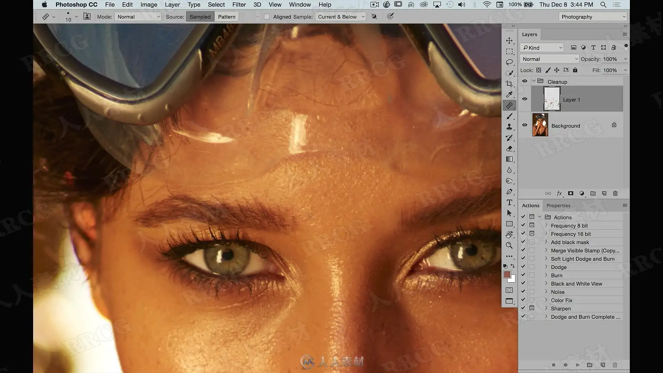Viewport: 663px width, 373px height.
Task: Enable the Aligned checkbox
Action: [267, 17]
